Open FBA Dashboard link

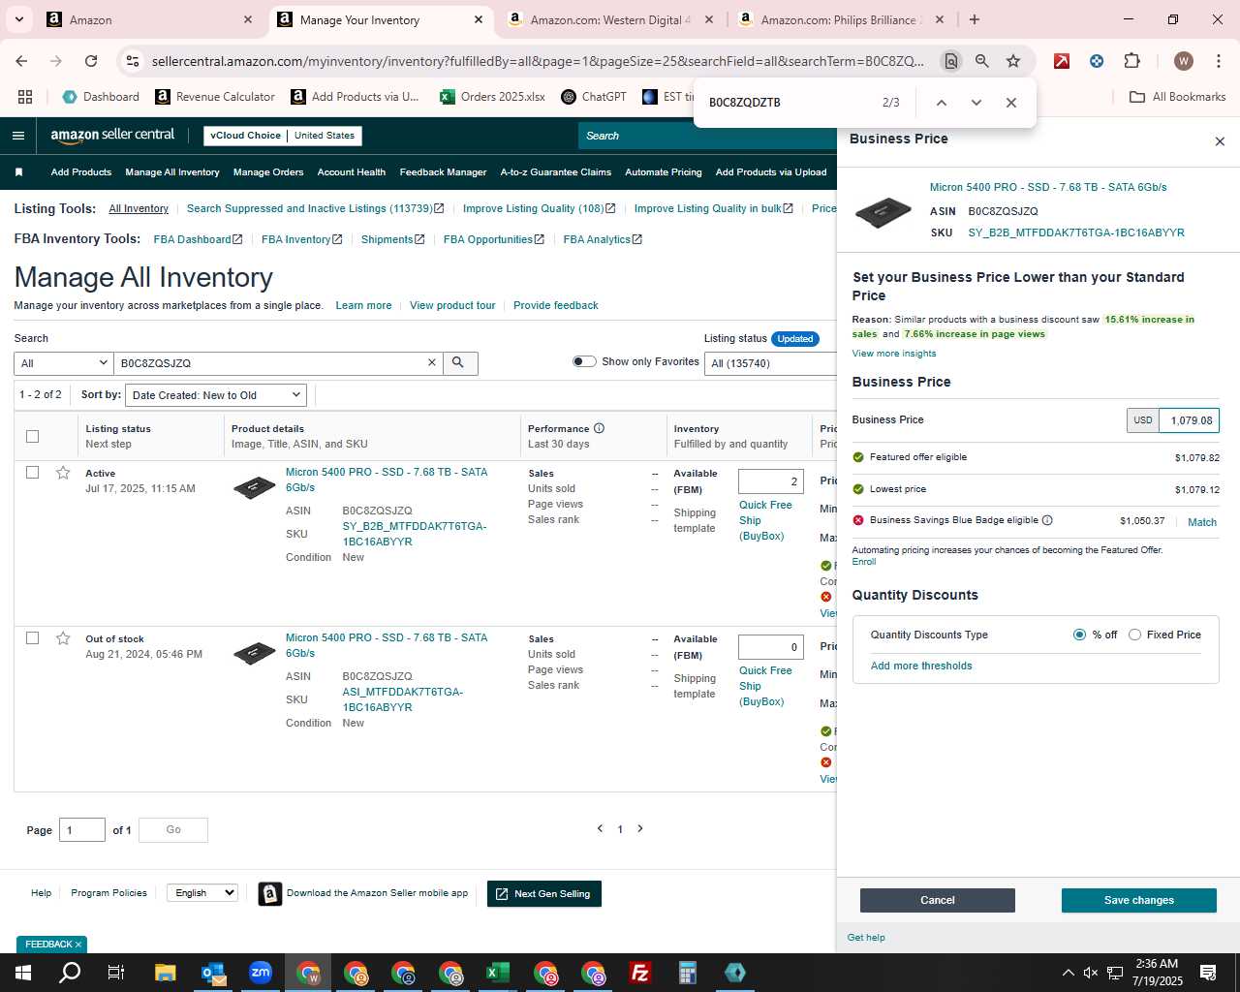point(198,239)
